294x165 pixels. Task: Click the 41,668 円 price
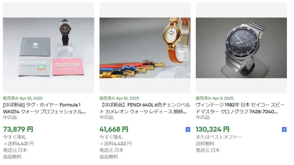[114, 129]
